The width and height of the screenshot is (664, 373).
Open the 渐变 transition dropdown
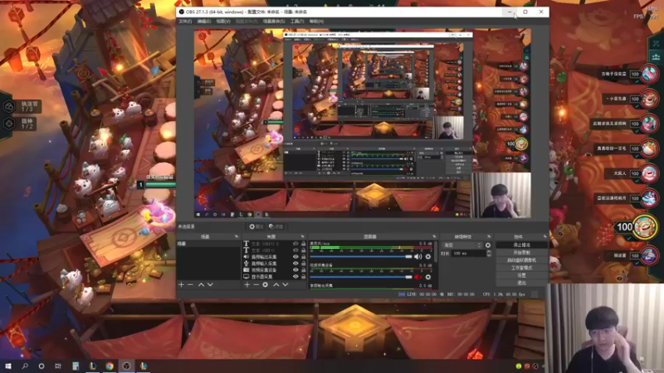(462, 245)
